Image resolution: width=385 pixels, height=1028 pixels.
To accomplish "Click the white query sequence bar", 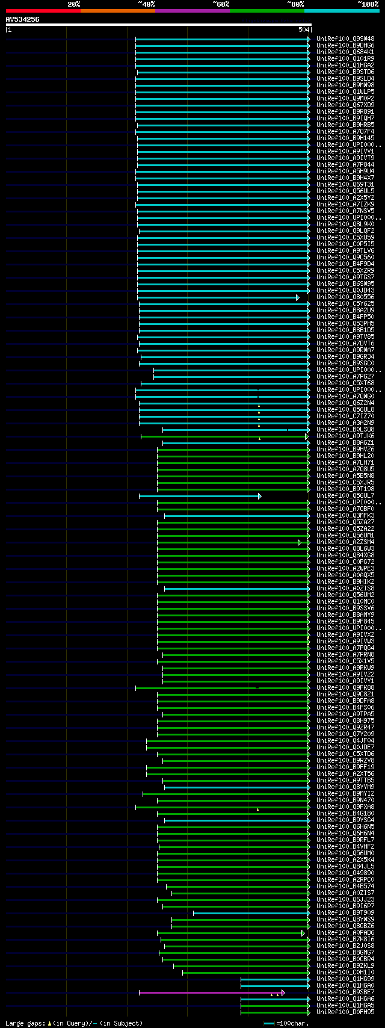I will point(158,25).
